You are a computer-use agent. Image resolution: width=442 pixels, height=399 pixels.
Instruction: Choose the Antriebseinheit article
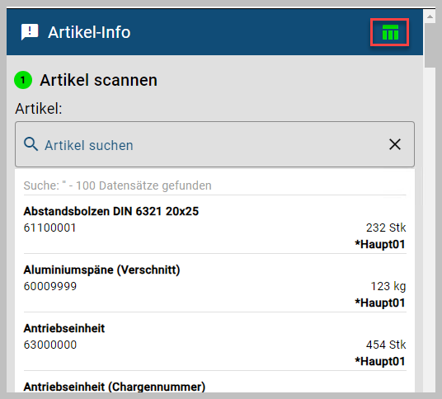(214, 344)
